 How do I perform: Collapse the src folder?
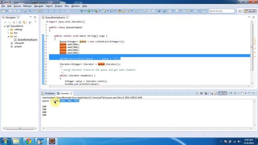coord(8,36)
